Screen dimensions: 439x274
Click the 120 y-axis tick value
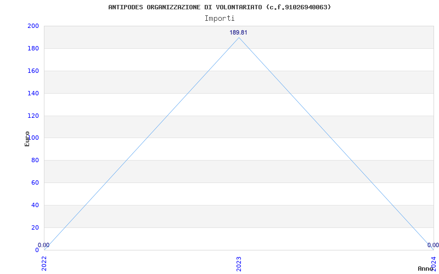pyautogui.click(x=33, y=116)
